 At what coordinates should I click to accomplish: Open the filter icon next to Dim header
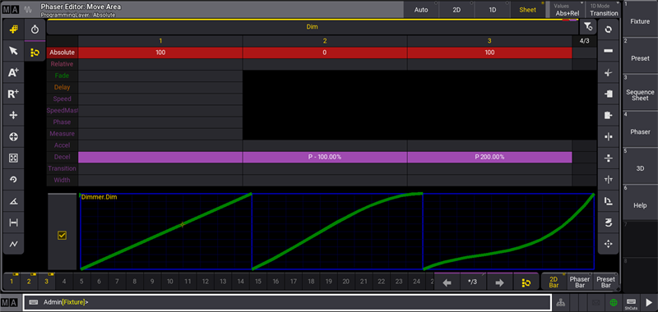[x=588, y=27]
